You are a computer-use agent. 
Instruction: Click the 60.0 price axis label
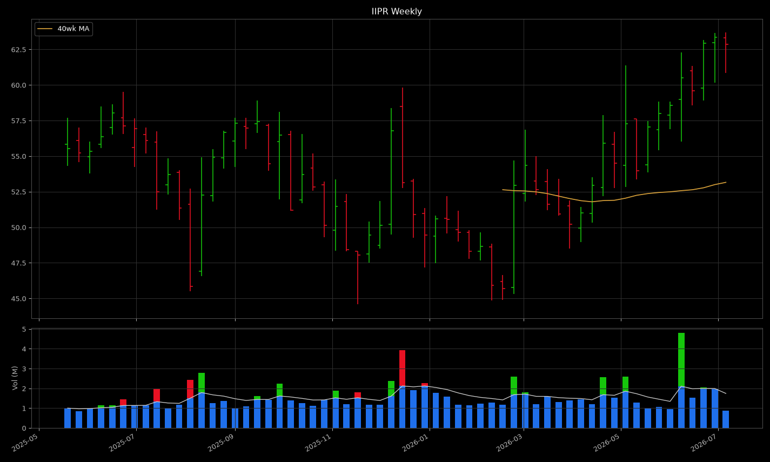(x=18, y=85)
